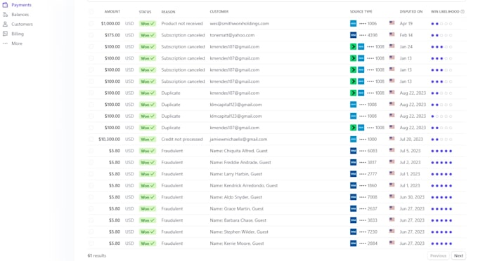Screen dimensions: 478x261
Task: Click the '61 results' count text
Action: tap(96, 255)
